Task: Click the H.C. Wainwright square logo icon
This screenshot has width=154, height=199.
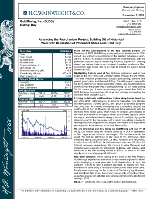Action: click(x=25, y=13)
